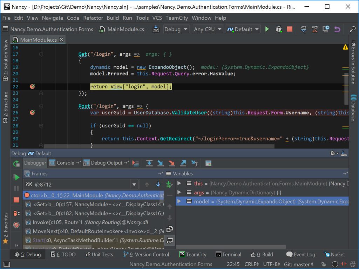359x269 pixels.
Task: Stop debug session red square in sidebar
Action: click(x=16, y=200)
